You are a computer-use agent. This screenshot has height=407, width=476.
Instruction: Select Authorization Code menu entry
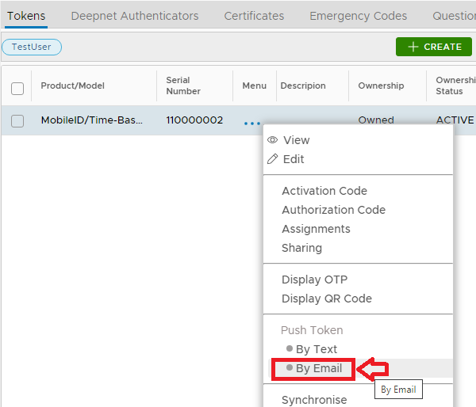333,210
